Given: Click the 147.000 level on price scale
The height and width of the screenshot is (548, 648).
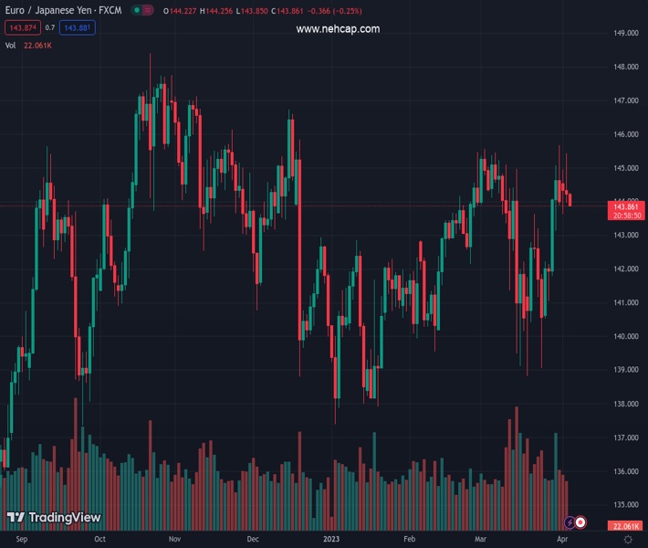Looking at the screenshot, I should click(625, 100).
